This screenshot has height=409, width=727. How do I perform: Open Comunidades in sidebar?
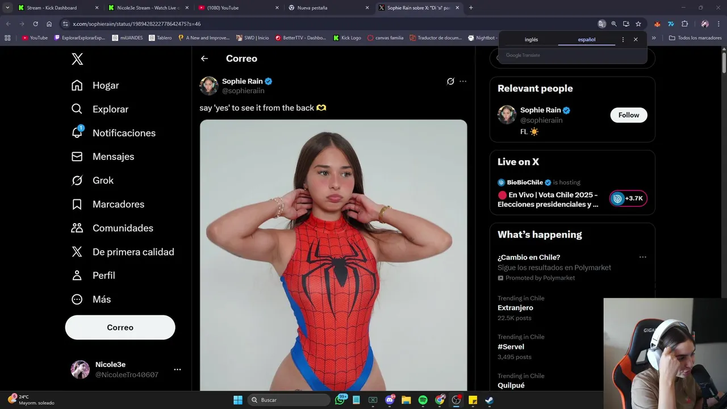tap(112, 228)
